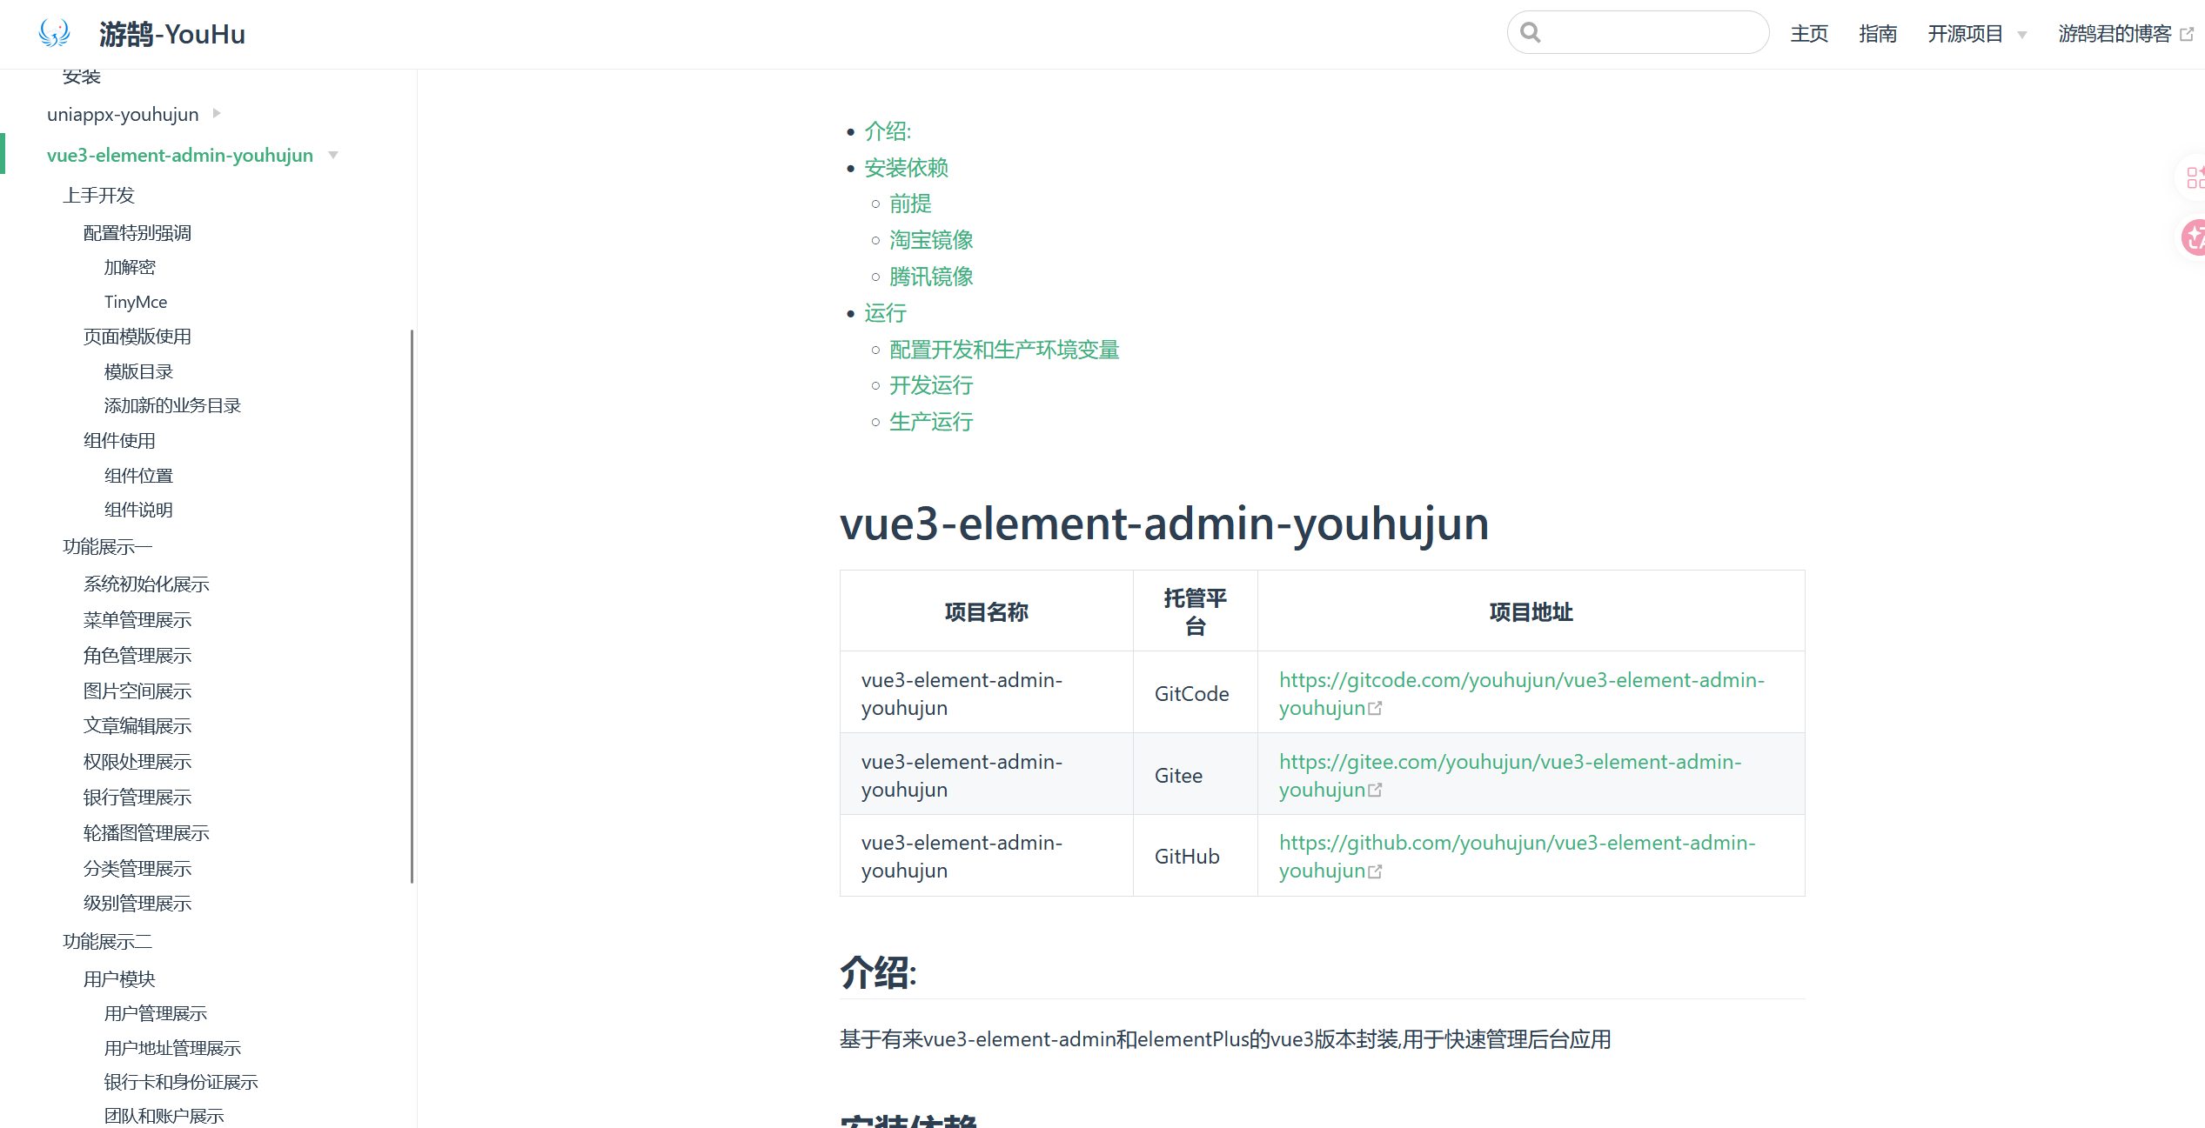Click the sidebar vertical scrollbar
Image resolution: width=2205 pixels, height=1128 pixels.
pos(412,606)
